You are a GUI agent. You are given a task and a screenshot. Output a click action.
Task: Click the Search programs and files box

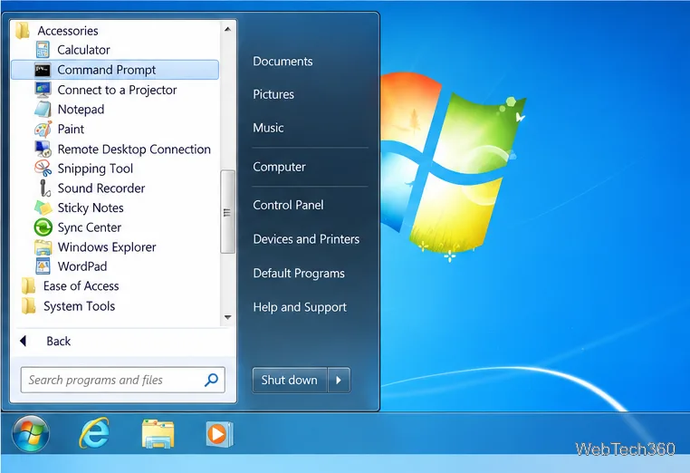pos(123,380)
